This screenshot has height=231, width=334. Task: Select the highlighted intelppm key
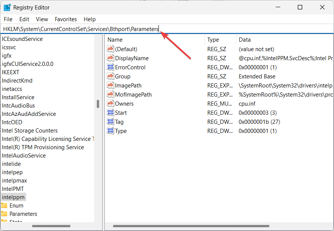coord(13,197)
